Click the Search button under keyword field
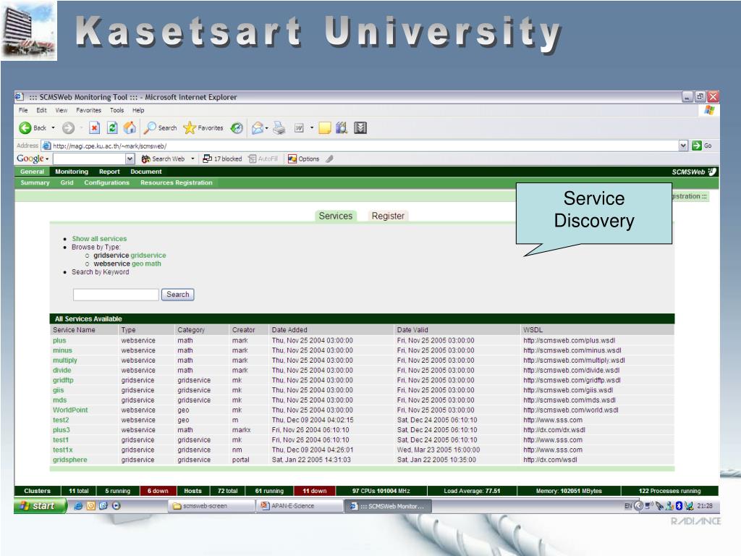 point(178,295)
